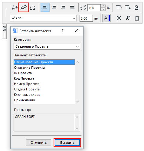Click the Insert Autotext icon
Image resolution: width=144 pixels, height=151 pixels.
pos(24,8)
